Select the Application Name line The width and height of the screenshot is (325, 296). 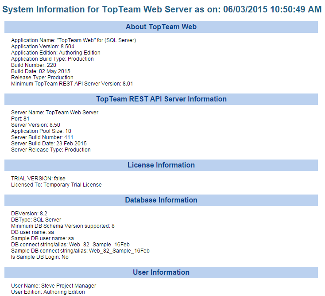[74, 40]
